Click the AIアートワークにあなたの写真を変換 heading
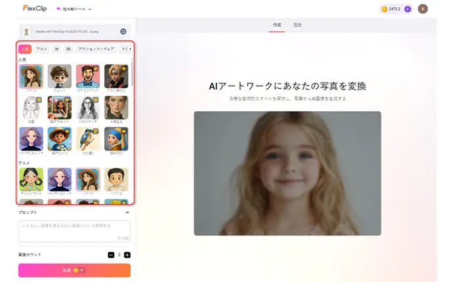This screenshot has width=459, height=282. (287, 86)
